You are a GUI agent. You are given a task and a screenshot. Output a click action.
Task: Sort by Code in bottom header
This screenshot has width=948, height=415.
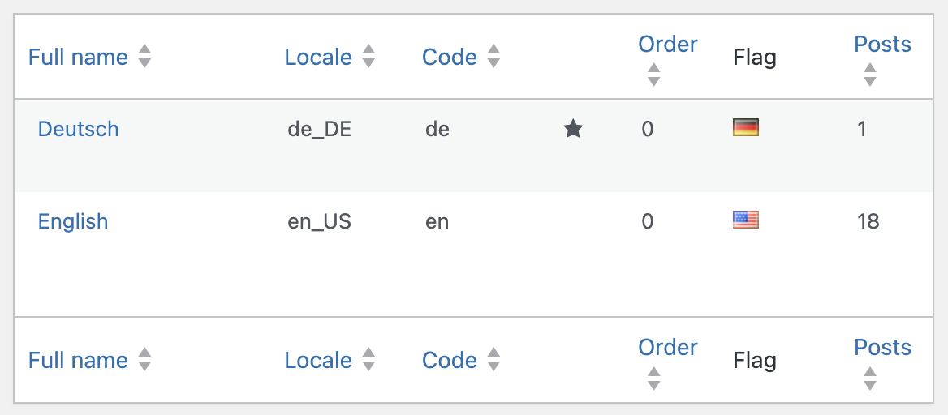[x=449, y=361]
